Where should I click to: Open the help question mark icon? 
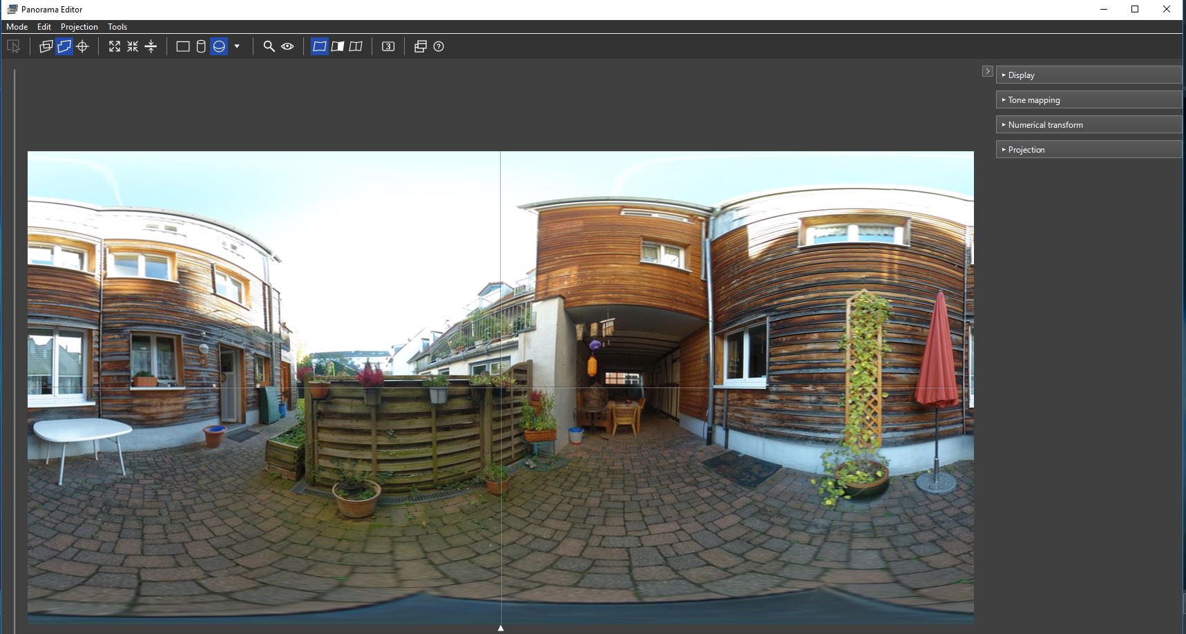pyautogui.click(x=439, y=46)
